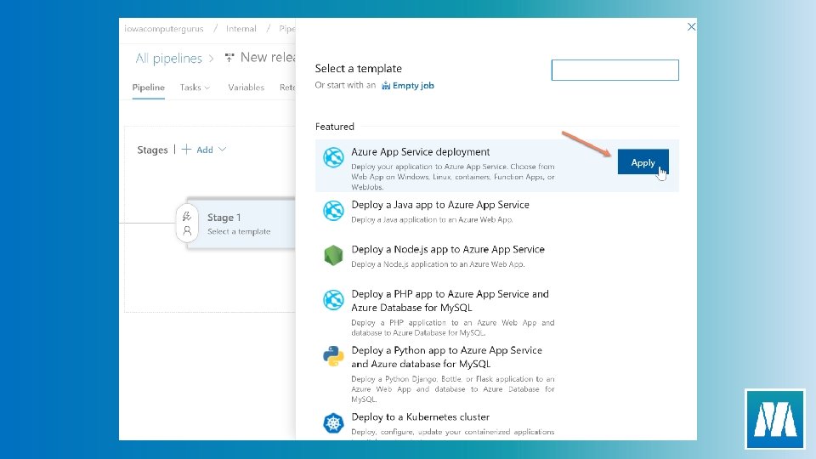Screen dimensions: 816x459
Task: Click the PHP app Azure icon
Action: (x=333, y=300)
